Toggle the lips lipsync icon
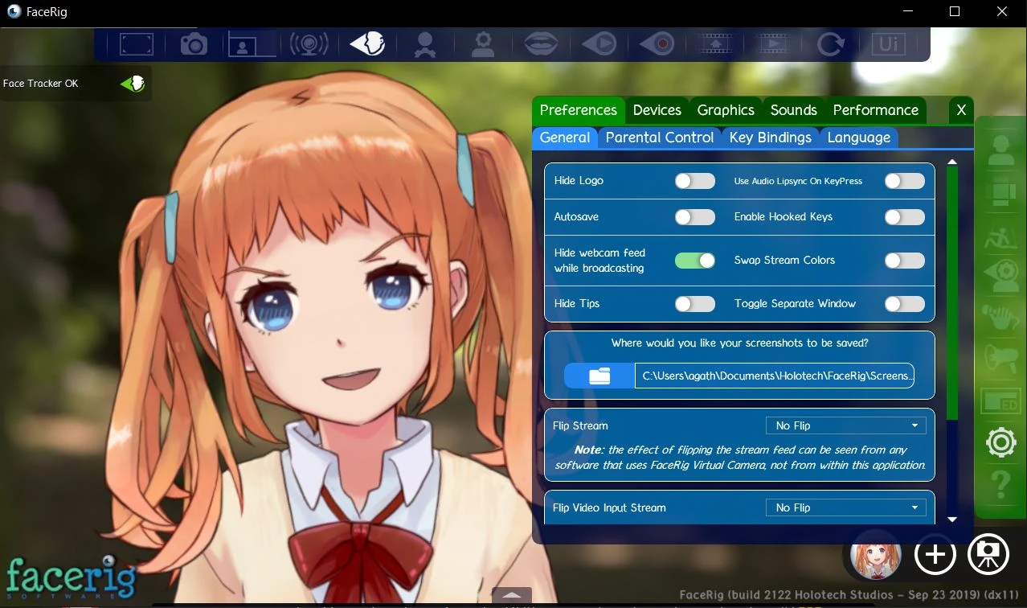Image resolution: width=1027 pixels, height=608 pixels. tap(541, 43)
